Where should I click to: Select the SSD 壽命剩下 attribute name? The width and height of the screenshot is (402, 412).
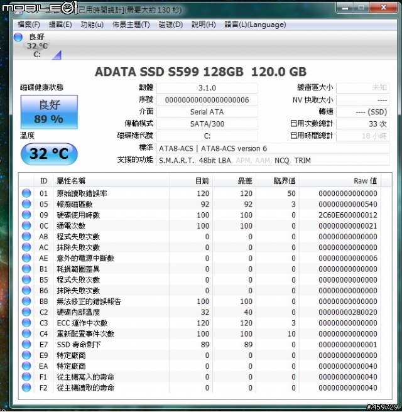tap(79, 344)
